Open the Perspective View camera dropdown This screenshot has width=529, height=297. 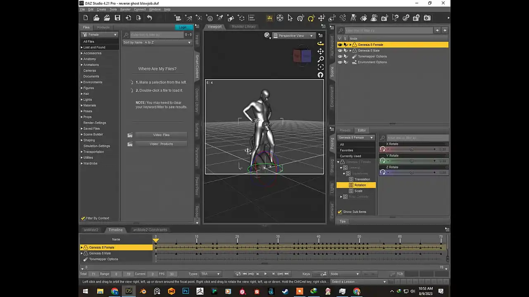(x=293, y=35)
